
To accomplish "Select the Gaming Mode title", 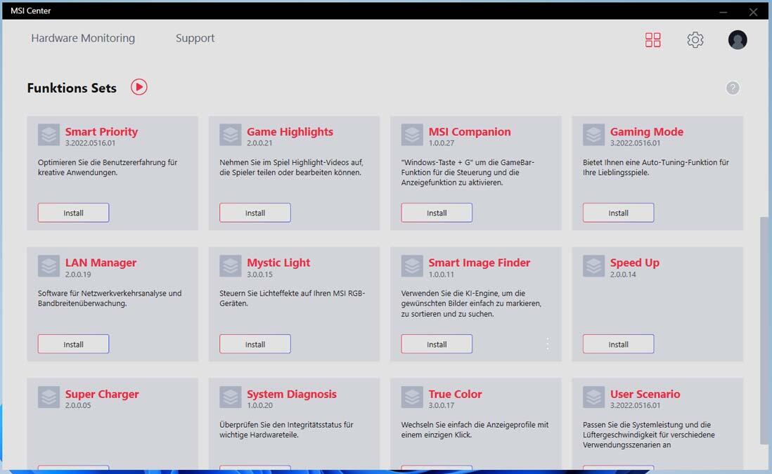I will [646, 132].
